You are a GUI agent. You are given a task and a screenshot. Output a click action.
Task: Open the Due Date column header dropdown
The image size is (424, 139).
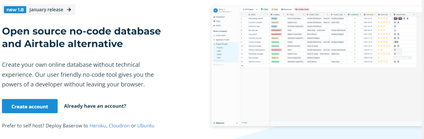375,14
